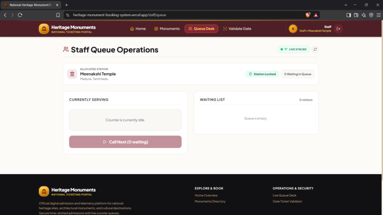Click the bookmark icon beside address bar
This screenshot has width=383, height=215.
tap(58, 15)
